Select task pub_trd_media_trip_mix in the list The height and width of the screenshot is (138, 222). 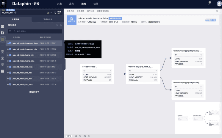[x=34, y=79]
